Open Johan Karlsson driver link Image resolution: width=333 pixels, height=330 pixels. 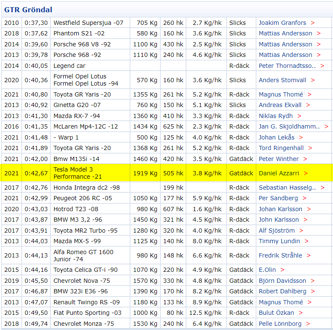click(x=280, y=209)
